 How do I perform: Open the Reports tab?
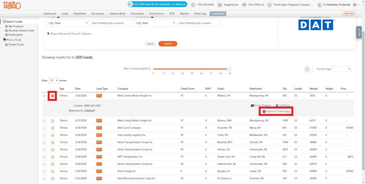pyautogui.click(x=184, y=14)
